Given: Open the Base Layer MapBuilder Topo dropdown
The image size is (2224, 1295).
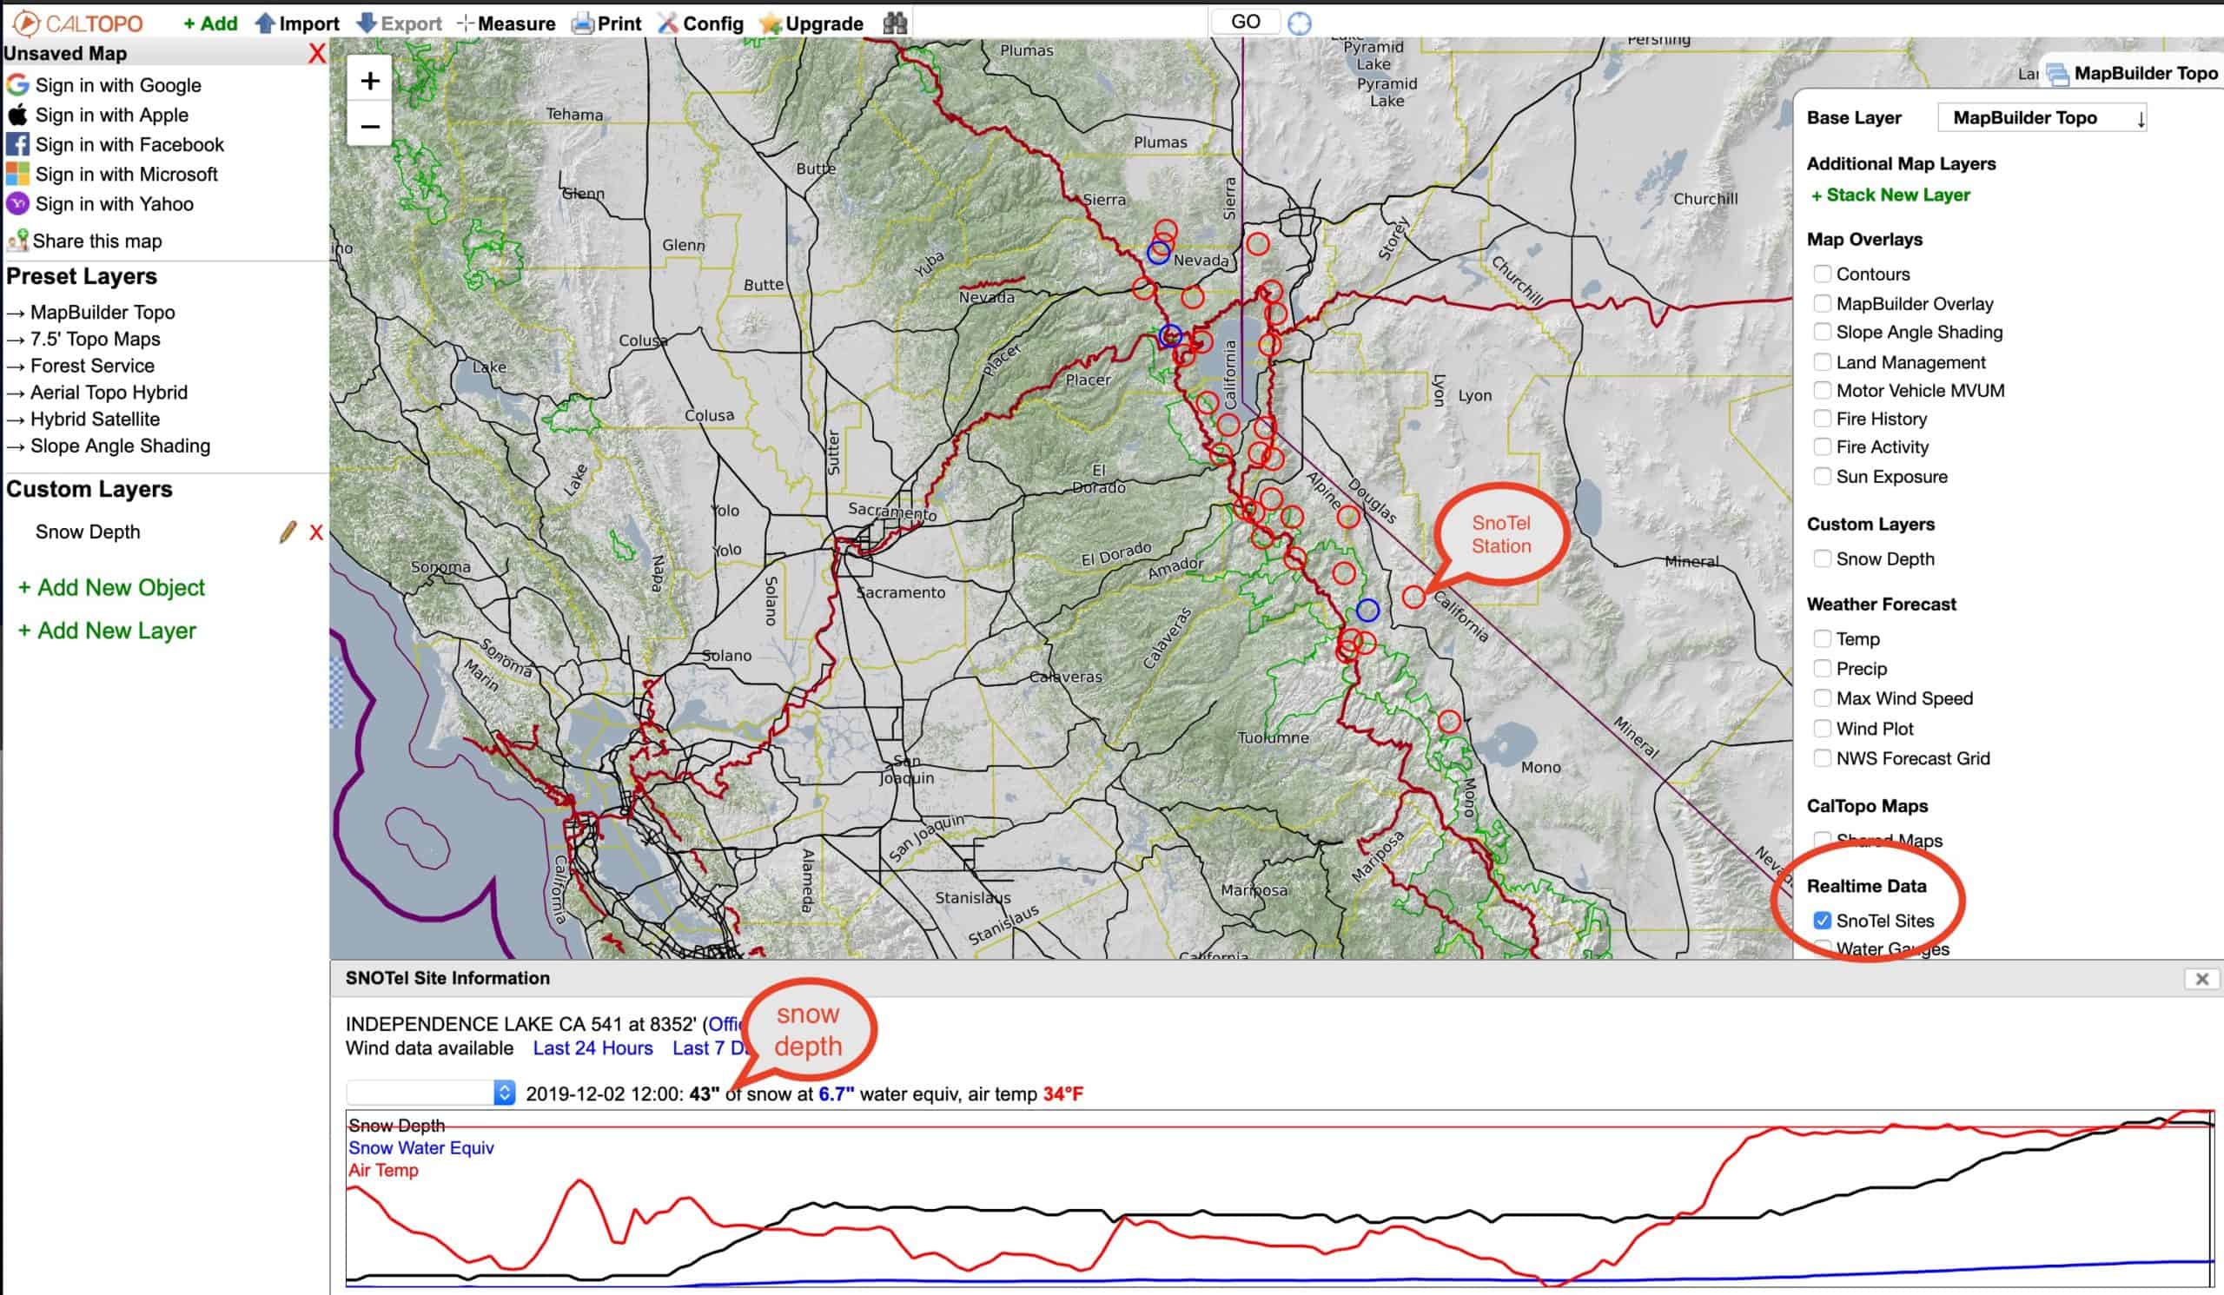Looking at the screenshot, I should pos(2041,118).
